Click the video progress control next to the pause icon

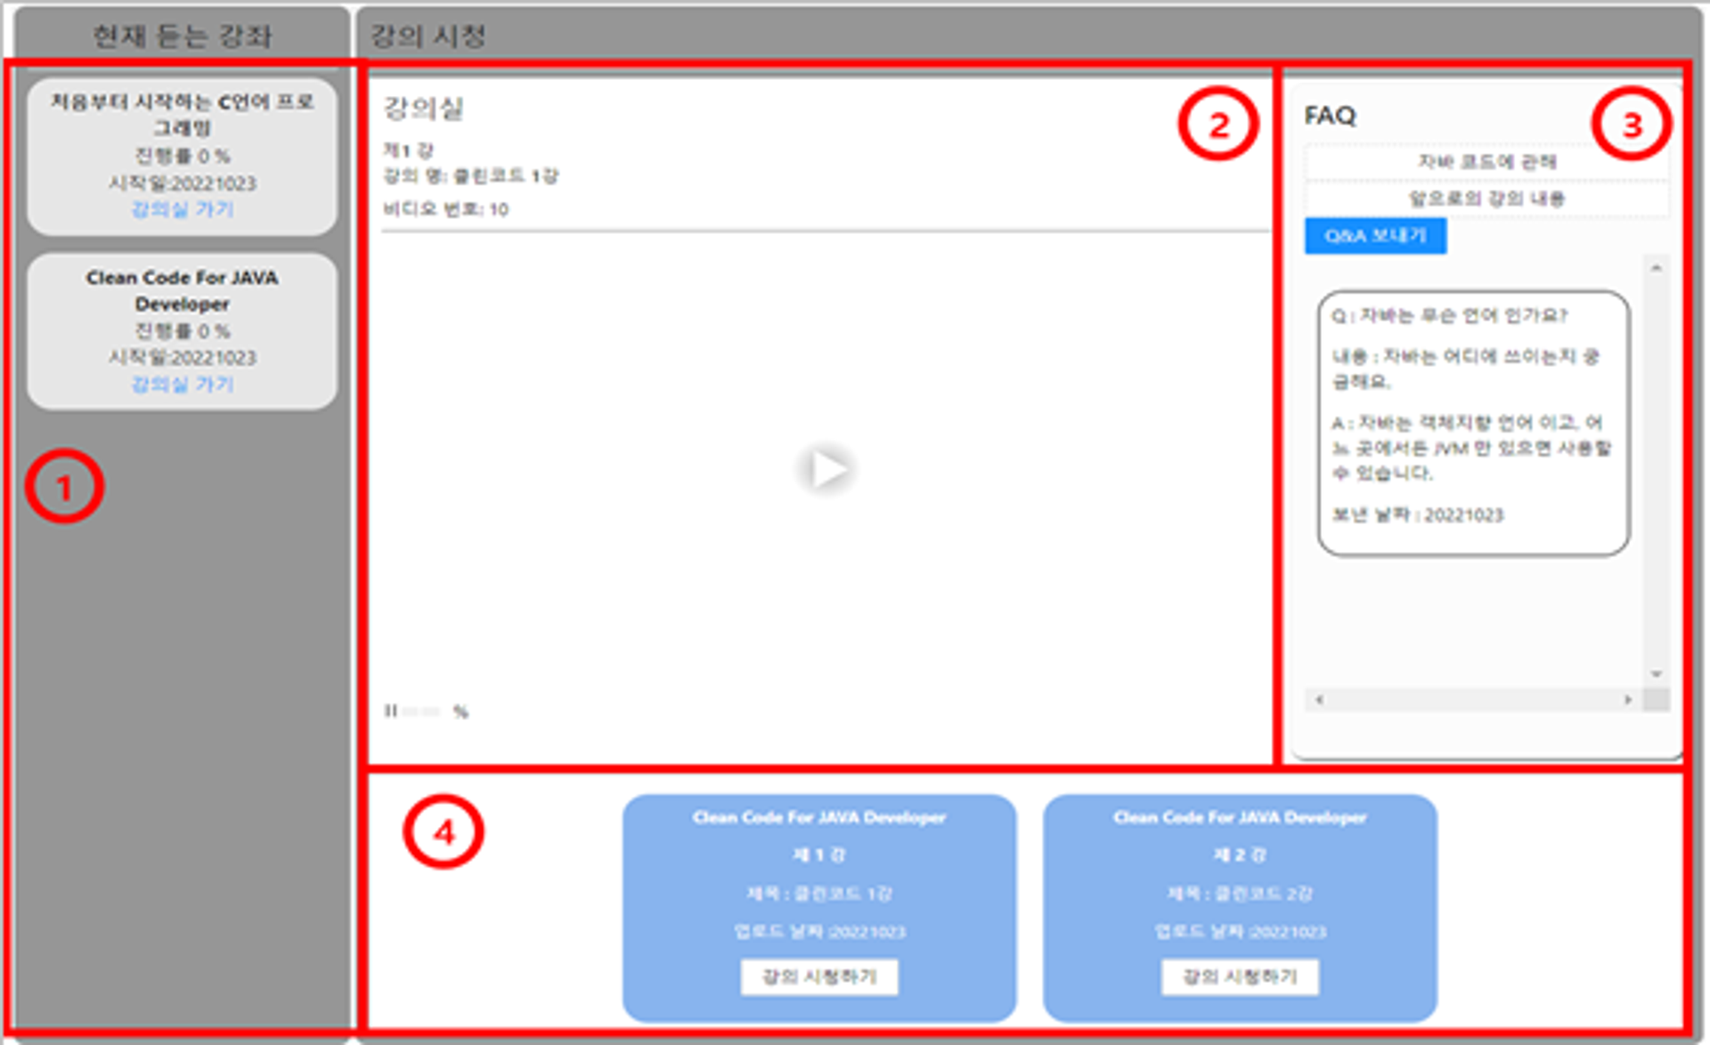420,710
